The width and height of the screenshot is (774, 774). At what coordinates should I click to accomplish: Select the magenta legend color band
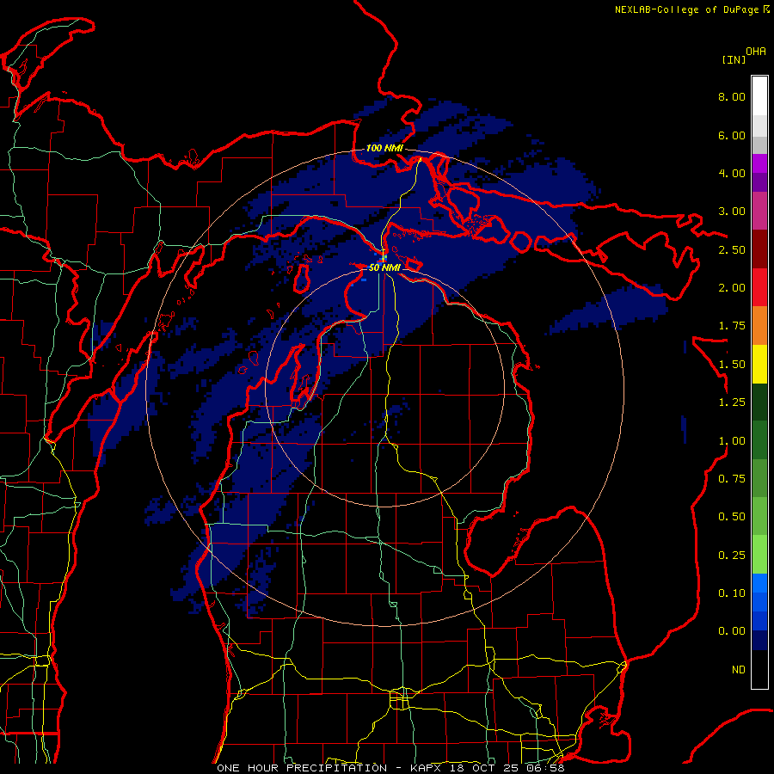click(759, 163)
